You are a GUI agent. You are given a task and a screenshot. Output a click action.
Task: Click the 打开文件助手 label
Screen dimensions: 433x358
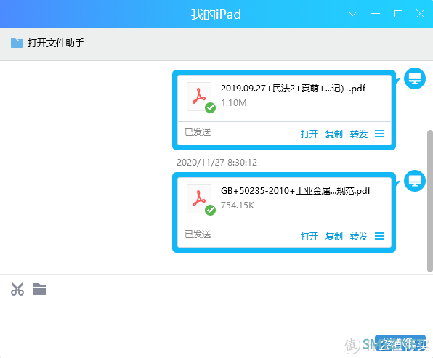(x=56, y=43)
